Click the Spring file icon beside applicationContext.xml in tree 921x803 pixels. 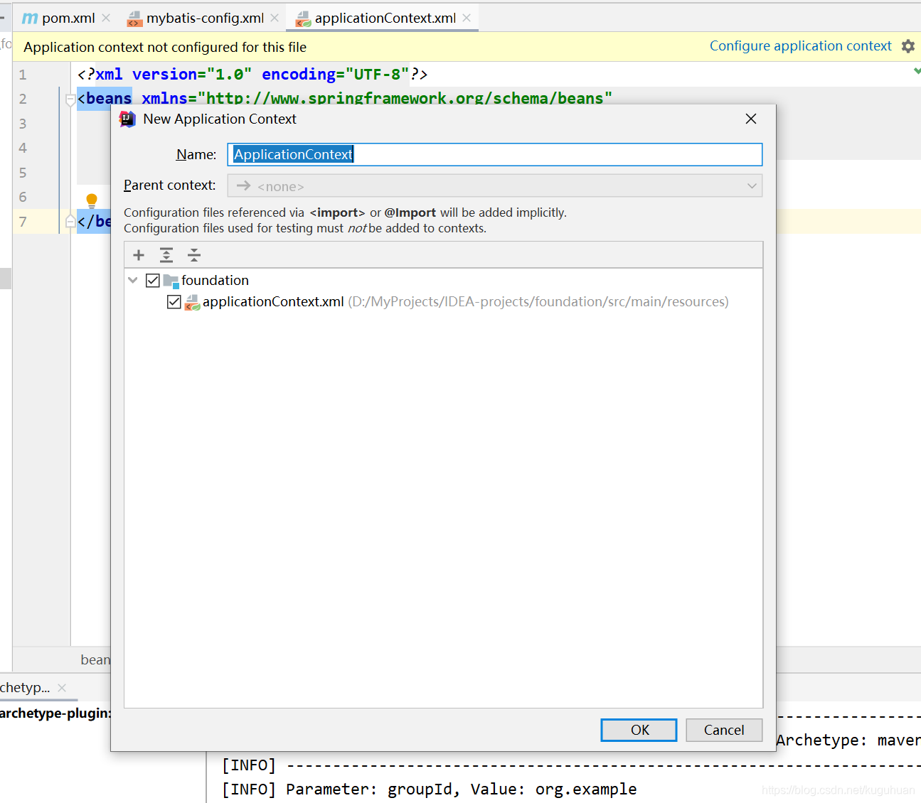coord(192,303)
